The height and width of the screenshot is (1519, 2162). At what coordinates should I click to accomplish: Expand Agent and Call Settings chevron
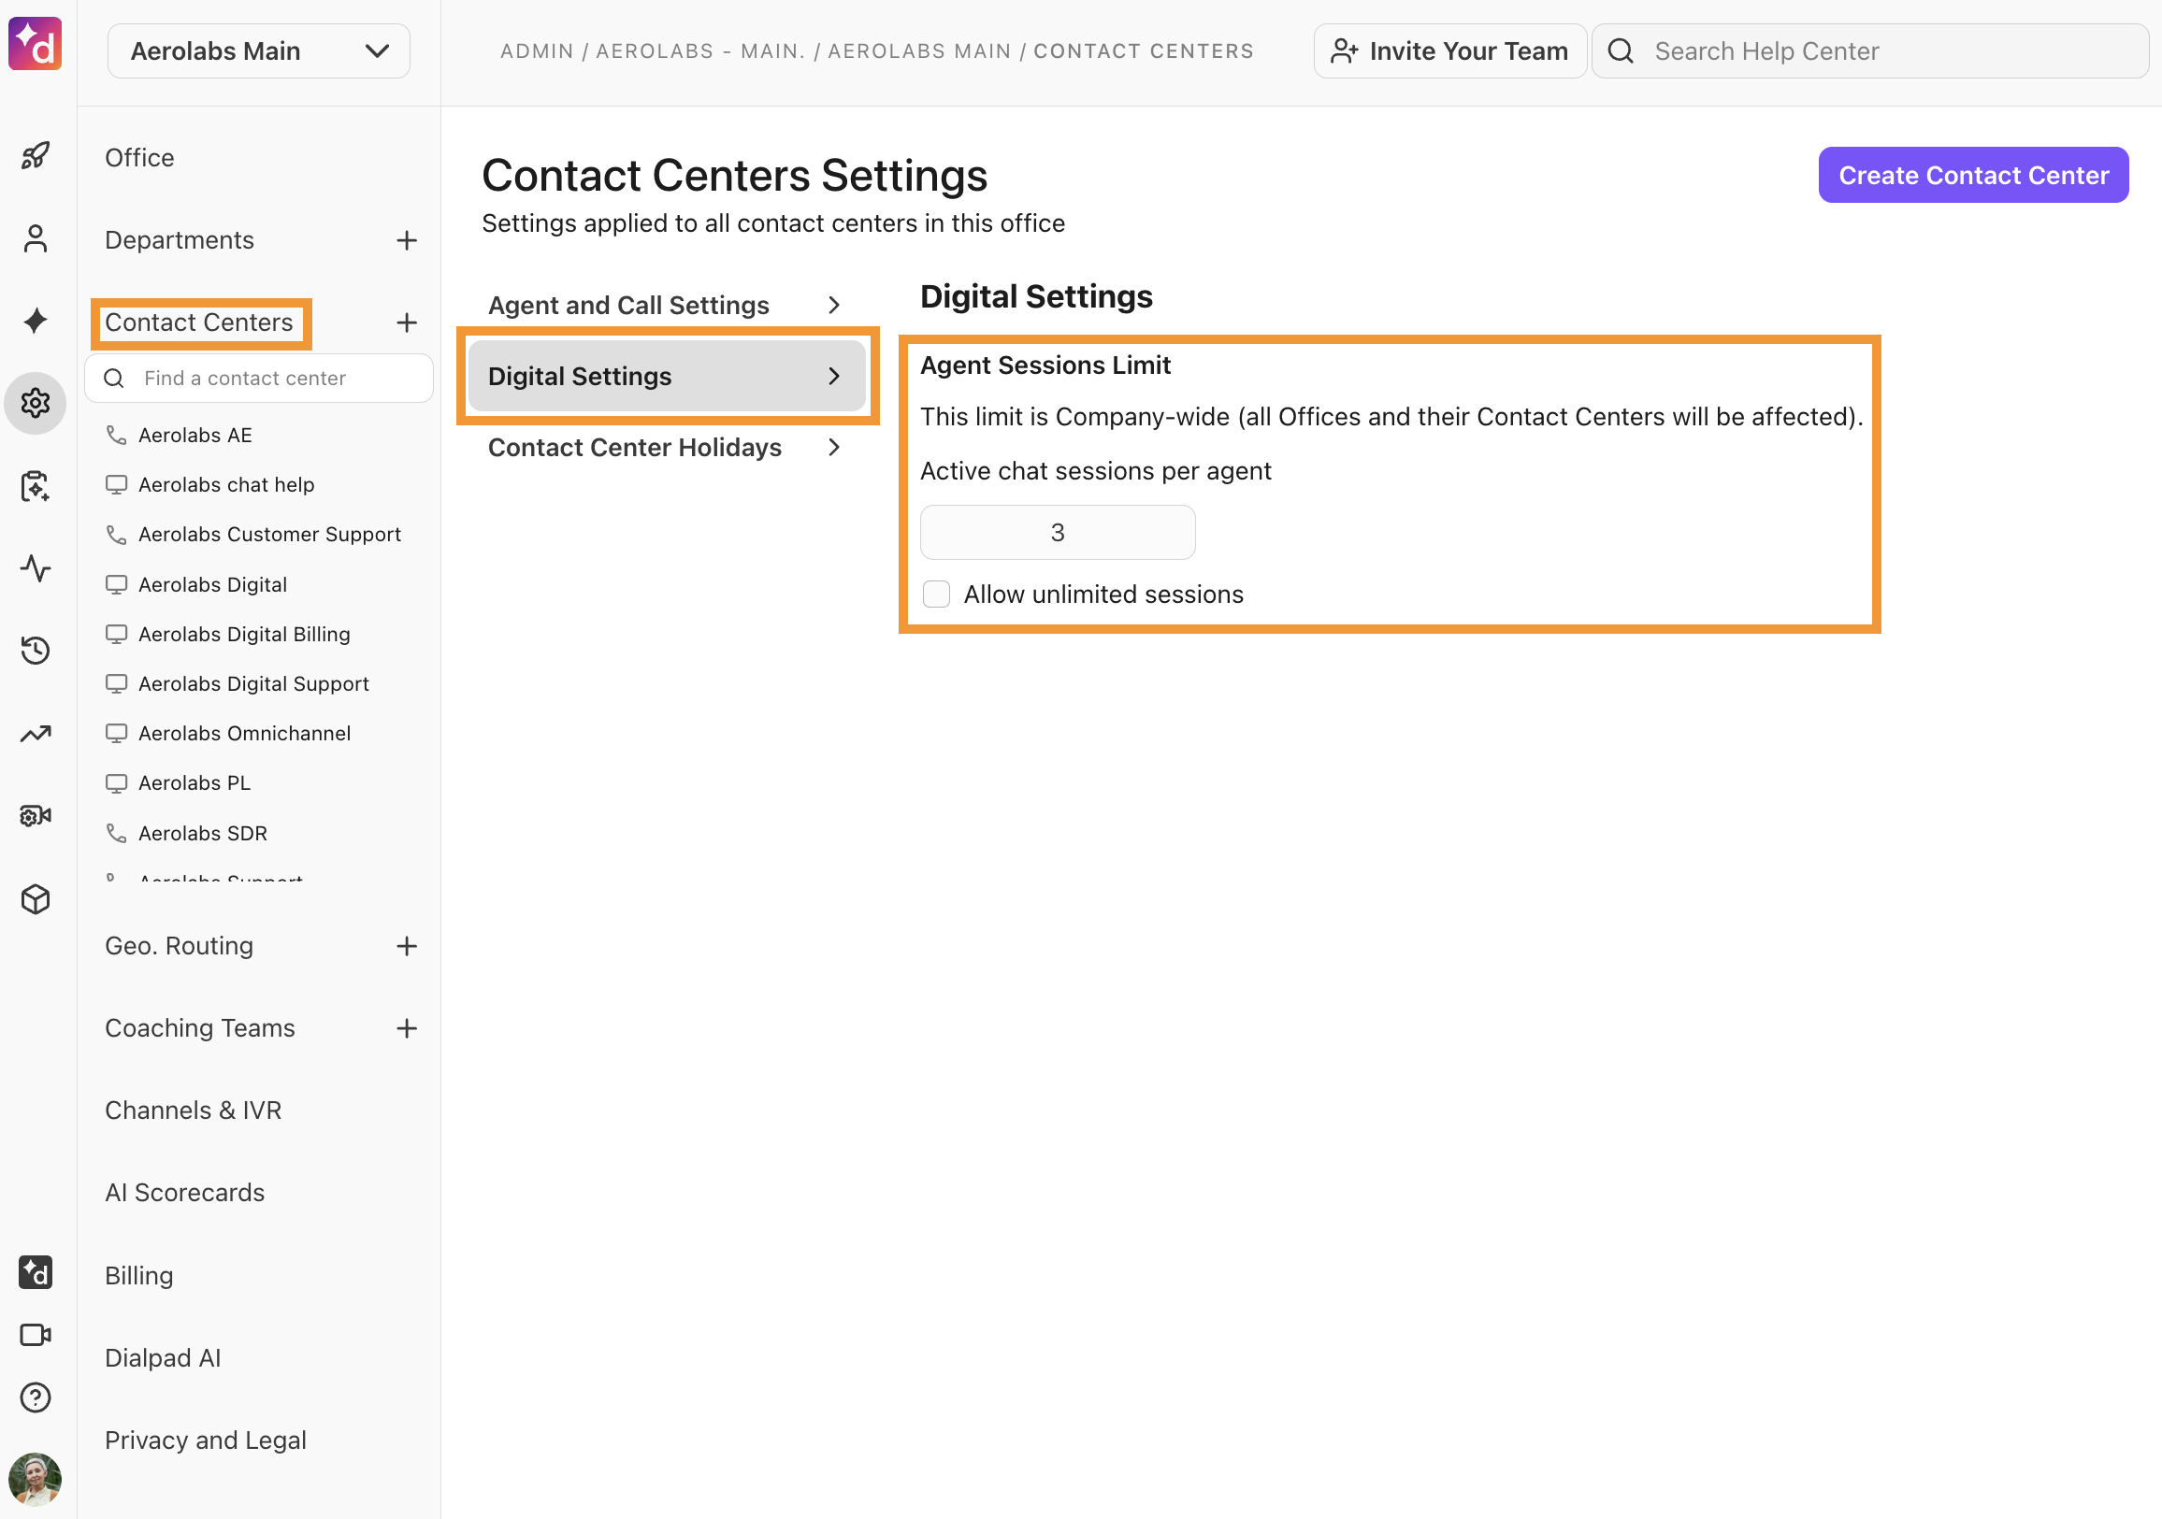(833, 305)
